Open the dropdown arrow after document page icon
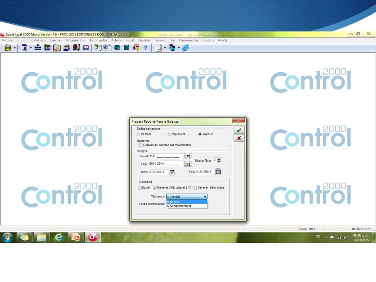 coord(165,48)
